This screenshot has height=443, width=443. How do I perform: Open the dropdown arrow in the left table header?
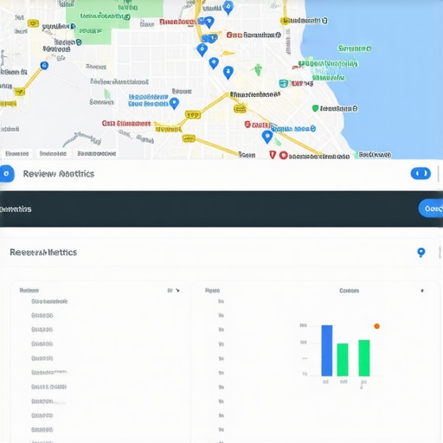177,290
